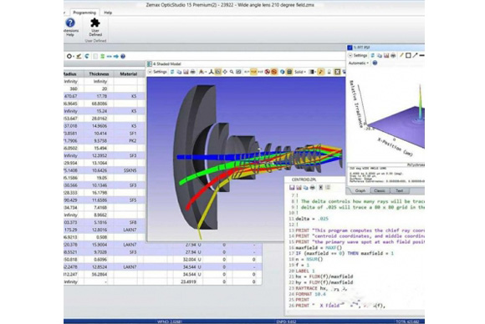
Task: Open the User Defined extensions icon
Action: click(95, 27)
